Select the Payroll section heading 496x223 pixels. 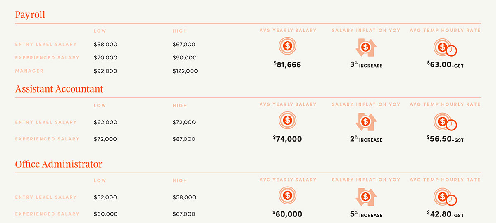[x=30, y=15]
